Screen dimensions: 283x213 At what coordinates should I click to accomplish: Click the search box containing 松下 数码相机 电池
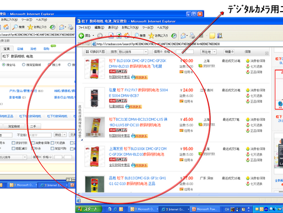(37, 56)
